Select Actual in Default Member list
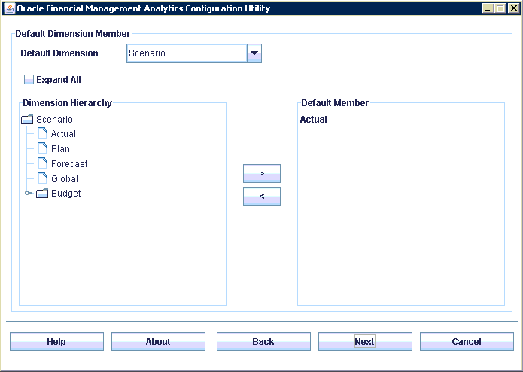Viewport: 523px width, 372px height. click(314, 120)
